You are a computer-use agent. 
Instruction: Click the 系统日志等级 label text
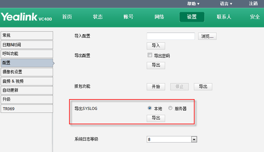pos(86,139)
